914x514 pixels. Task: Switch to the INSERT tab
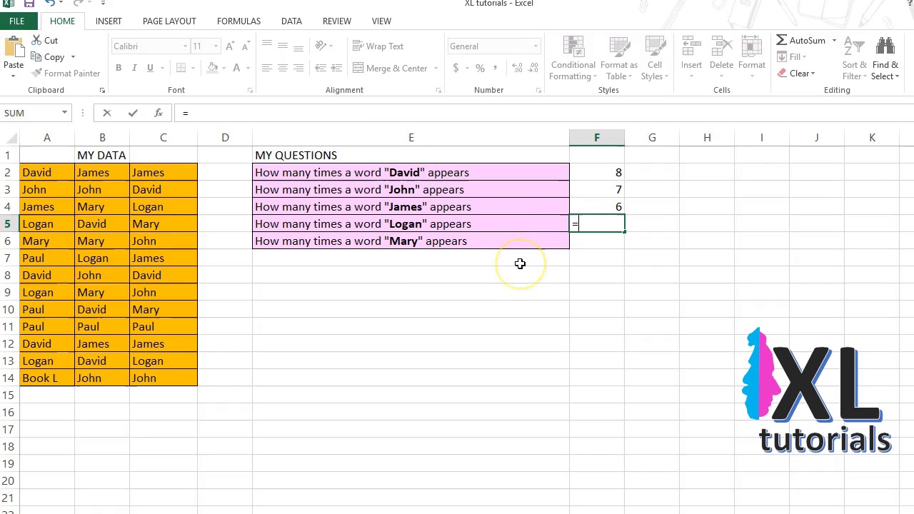tap(109, 21)
